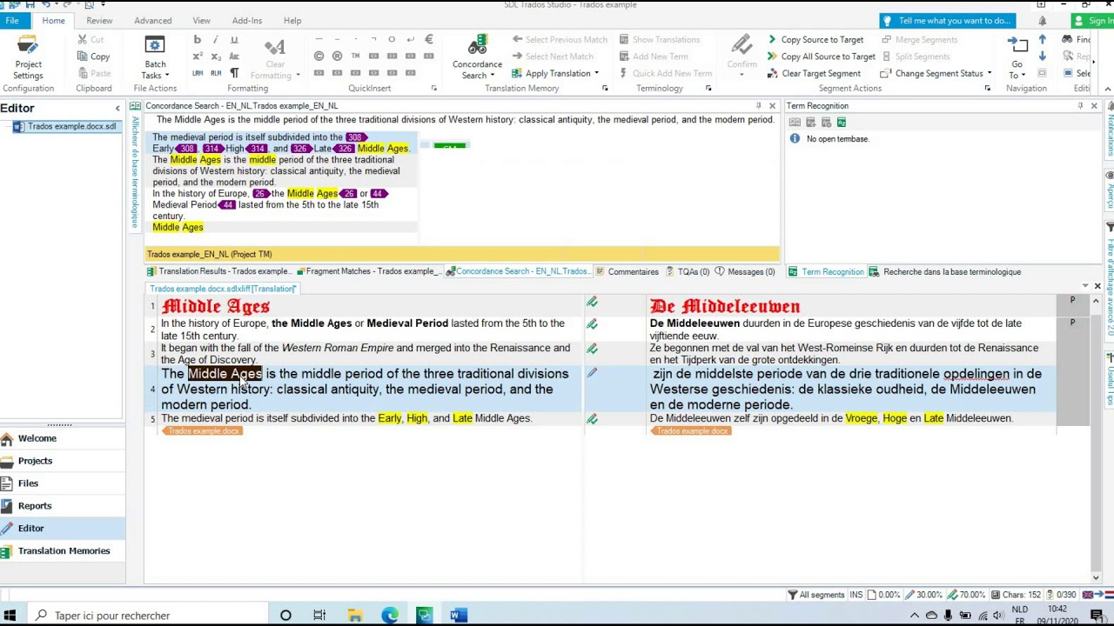Open the Word app in taskbar
The image size is (1114, 626).
458,616
